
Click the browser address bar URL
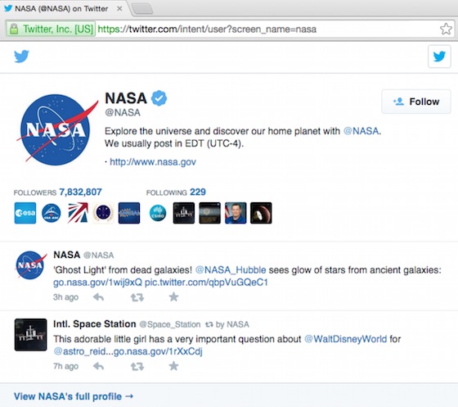click(207, 29)
